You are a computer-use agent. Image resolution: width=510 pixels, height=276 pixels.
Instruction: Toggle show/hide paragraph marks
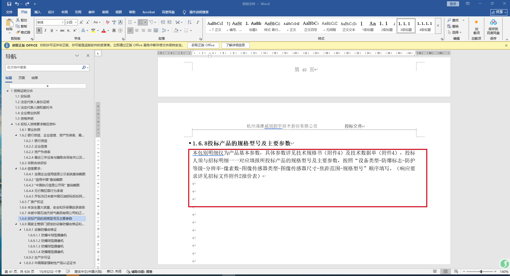(x=198, y=22)
